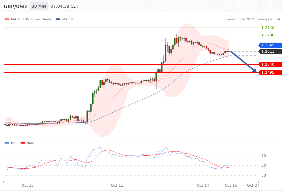Click the MA 20 + Bollinger Bands legend label
This screenshot has width=283, height=192.
point(31,19)
